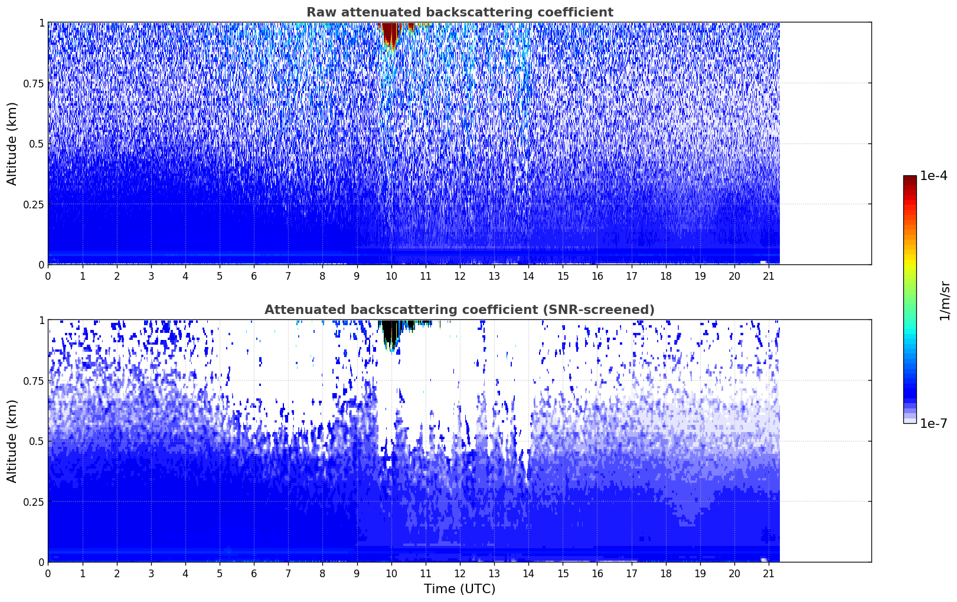Click the "Raw attenuated backscattering coefficient" plot title

(459, 12)
